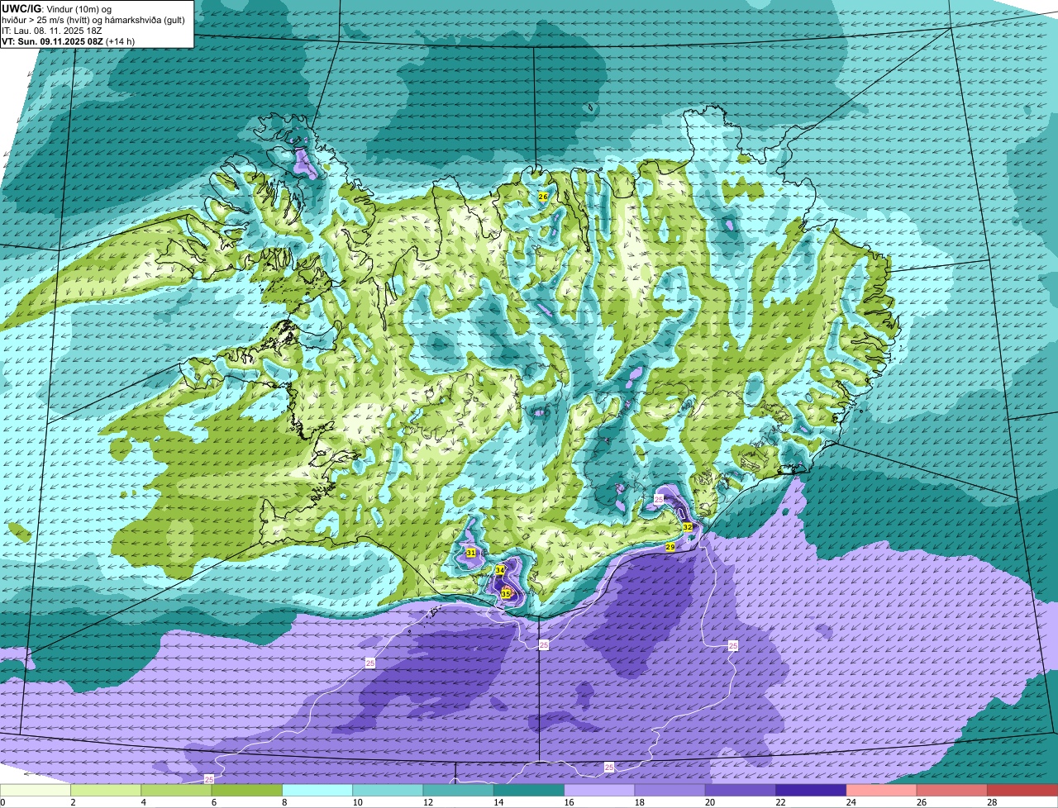This screenshot has width=1058, height=808.
Task: Pick the 8–10 m/s pale cyan legend swatch
Action: 317,791
